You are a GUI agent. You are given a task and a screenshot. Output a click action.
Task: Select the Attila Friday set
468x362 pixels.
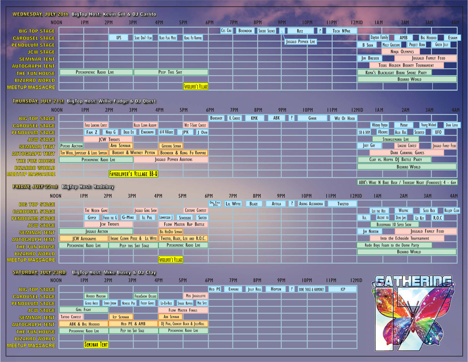pyautogui.click(x=276, y=204)
